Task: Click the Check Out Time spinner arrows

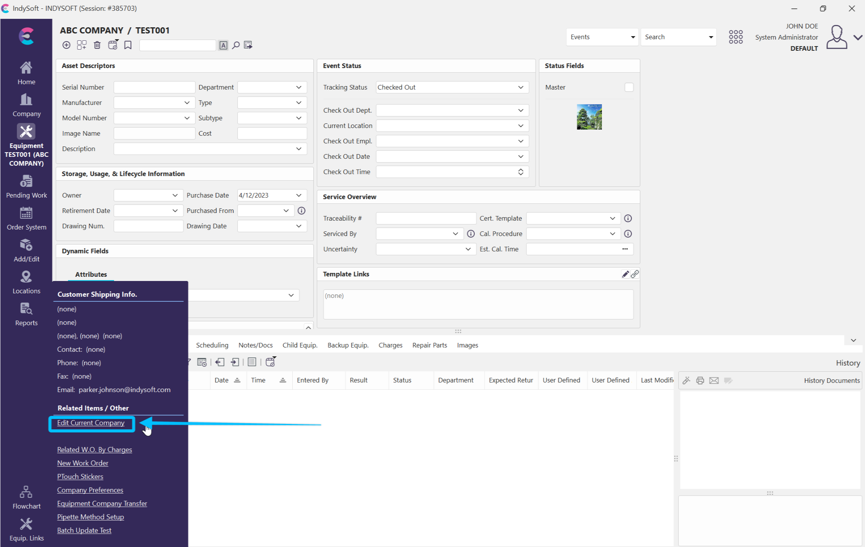Action: click(520, 172)
